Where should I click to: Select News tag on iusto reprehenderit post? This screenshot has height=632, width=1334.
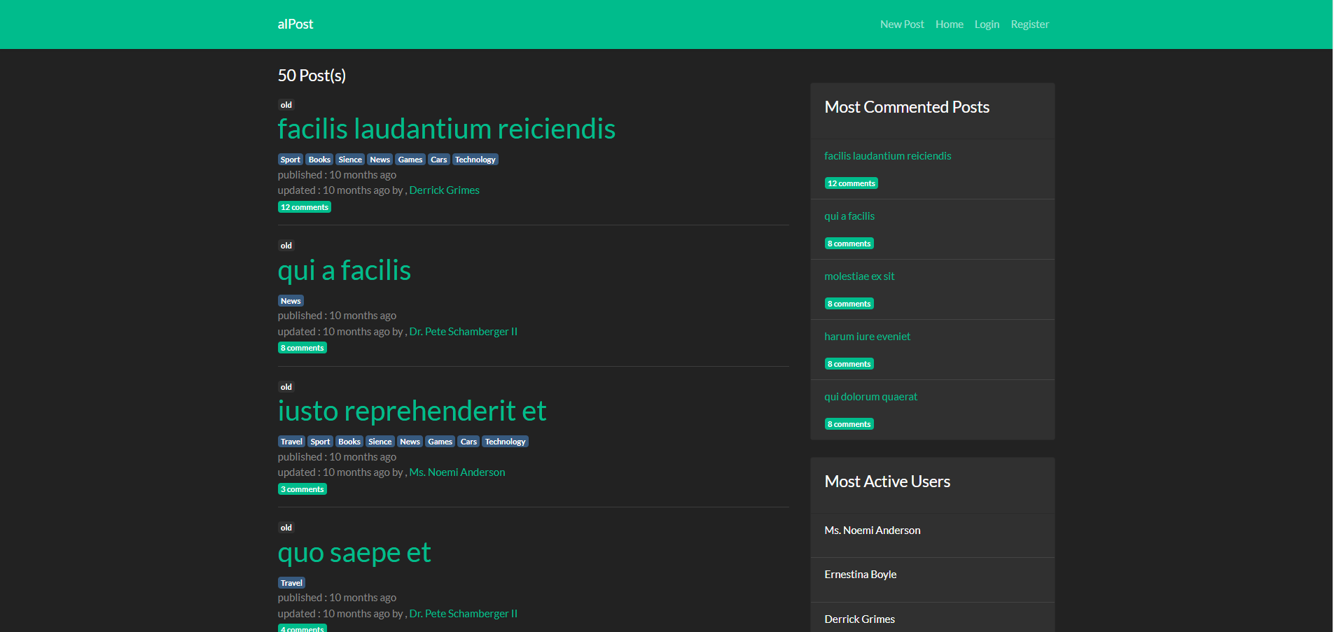[410, 442]
